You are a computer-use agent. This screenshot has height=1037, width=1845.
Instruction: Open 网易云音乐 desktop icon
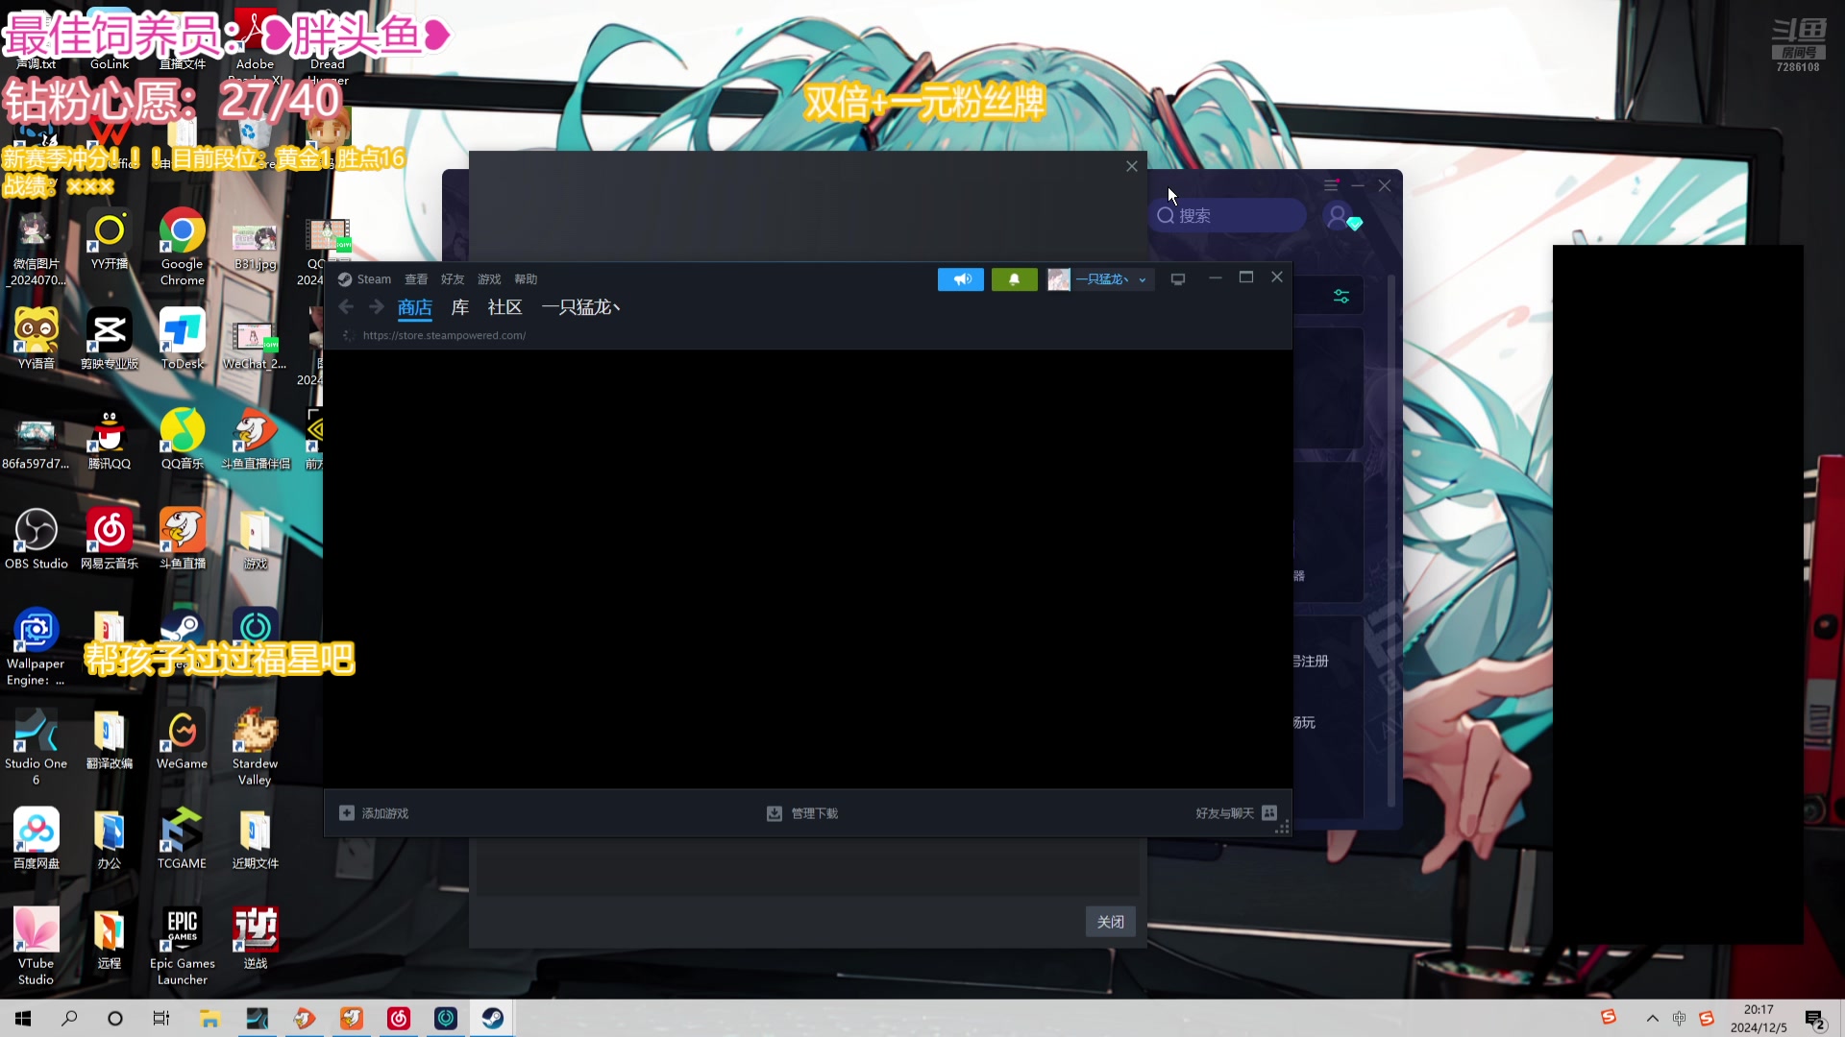click(110, 540)
